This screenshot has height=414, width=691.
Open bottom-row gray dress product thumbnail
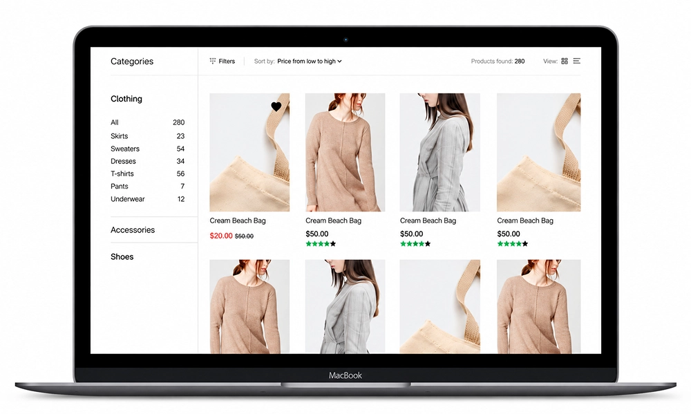(345, 306)
